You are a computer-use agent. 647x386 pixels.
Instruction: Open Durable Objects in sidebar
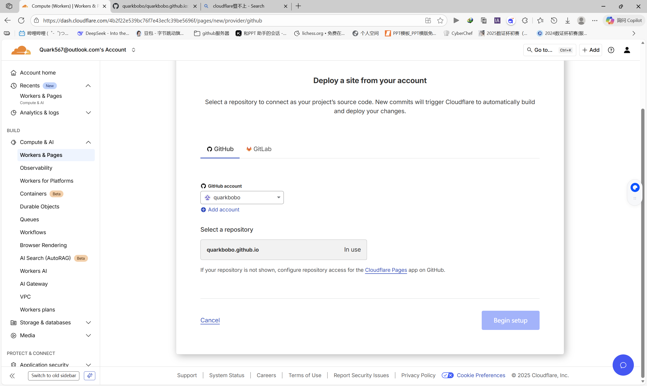pyautogui.click(x=39, y=207)
